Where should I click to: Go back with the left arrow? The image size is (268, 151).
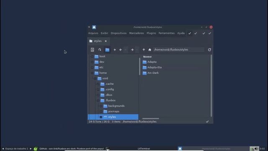pyautogui.click(x=121, y=50)
